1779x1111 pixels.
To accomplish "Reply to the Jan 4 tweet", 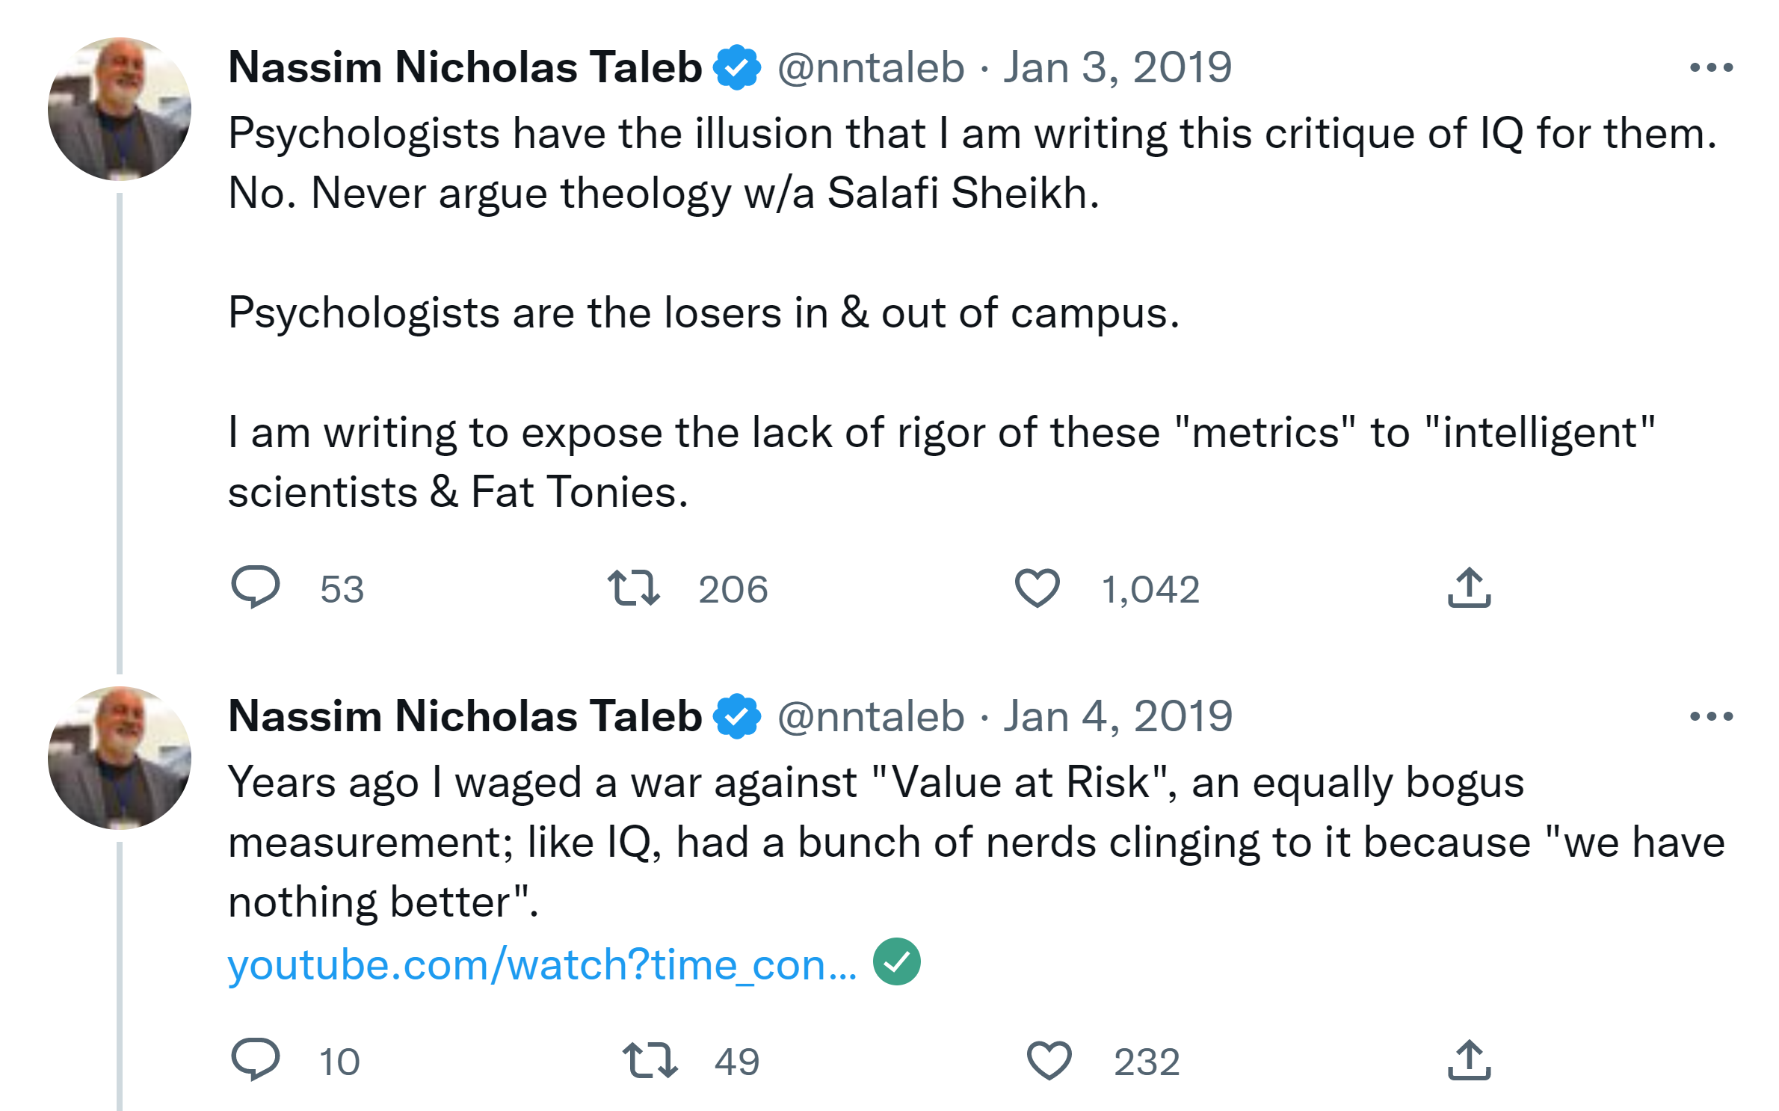I will (x=256, y=1059).
